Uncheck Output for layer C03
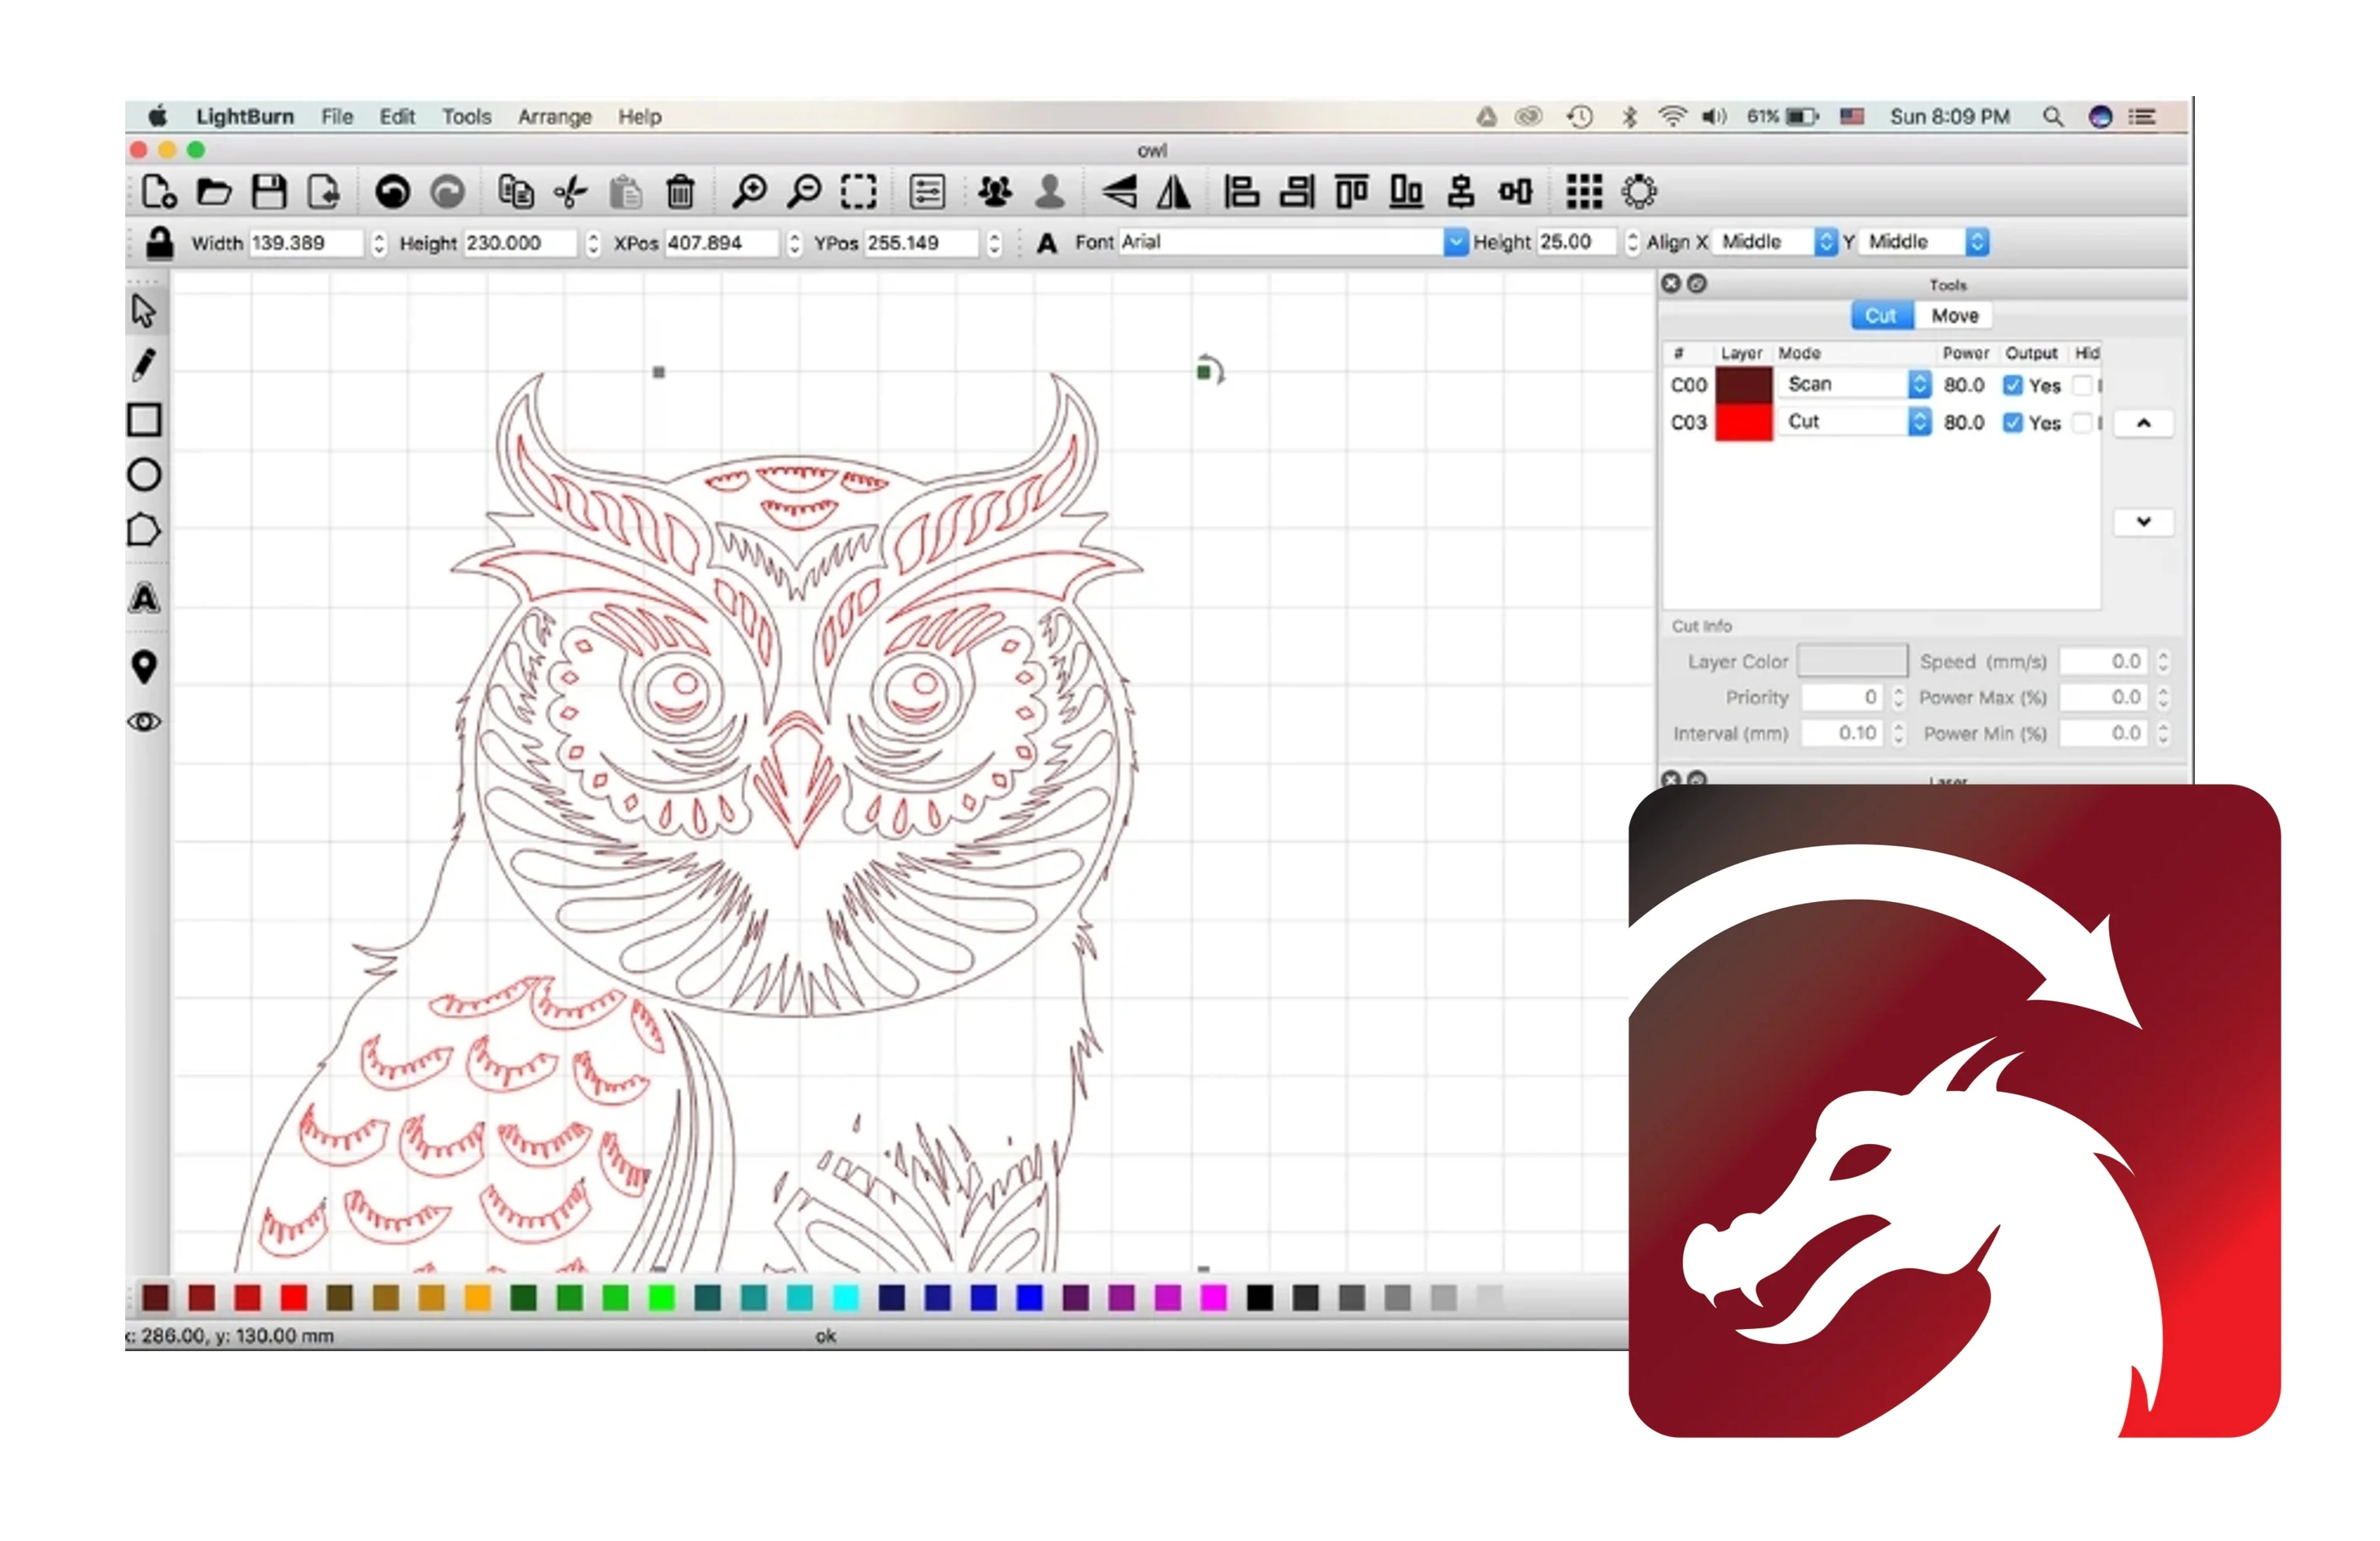2380x1541 pixels. (x=2012, y=422)
